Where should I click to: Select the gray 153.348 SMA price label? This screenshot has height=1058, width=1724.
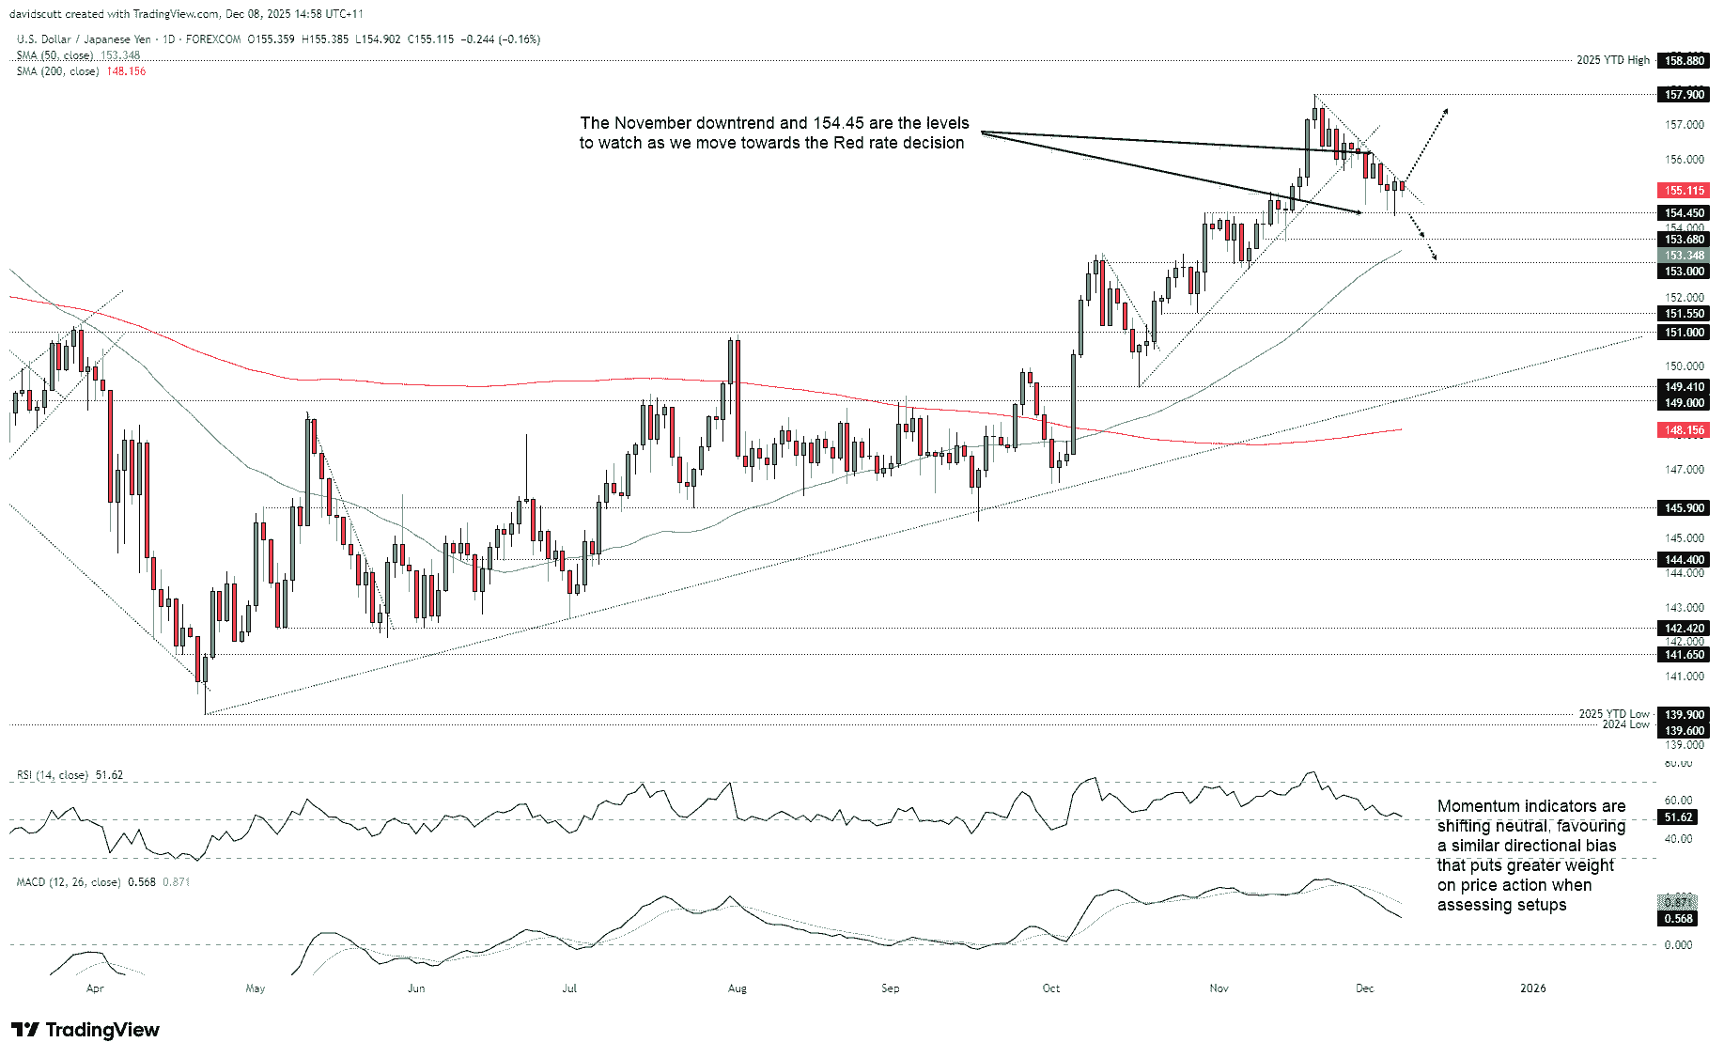point(1683,255)
